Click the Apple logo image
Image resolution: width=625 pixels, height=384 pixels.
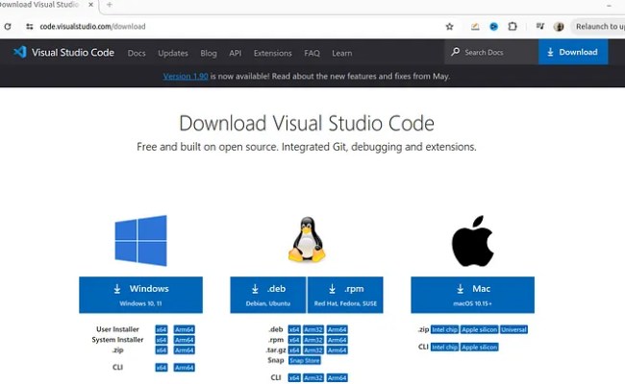(x=473, y=241)
